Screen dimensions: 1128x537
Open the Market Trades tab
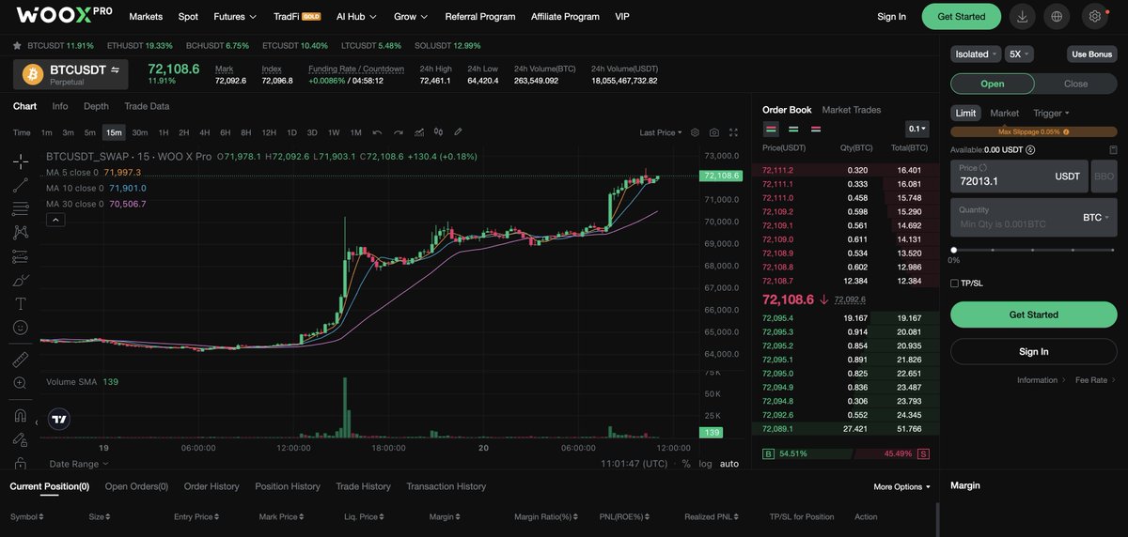coord(852,110)
